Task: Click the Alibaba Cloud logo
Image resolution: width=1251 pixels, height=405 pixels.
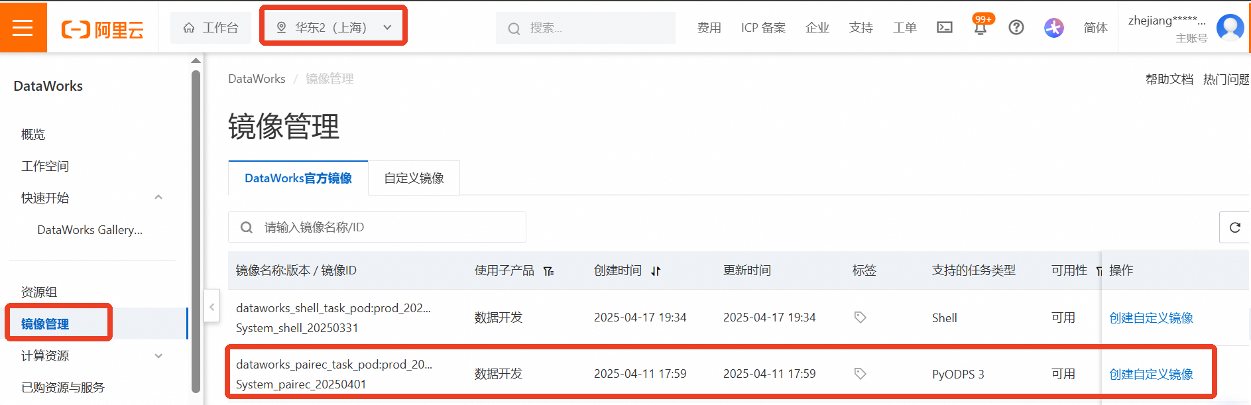Action: click(x=102, y=29)
